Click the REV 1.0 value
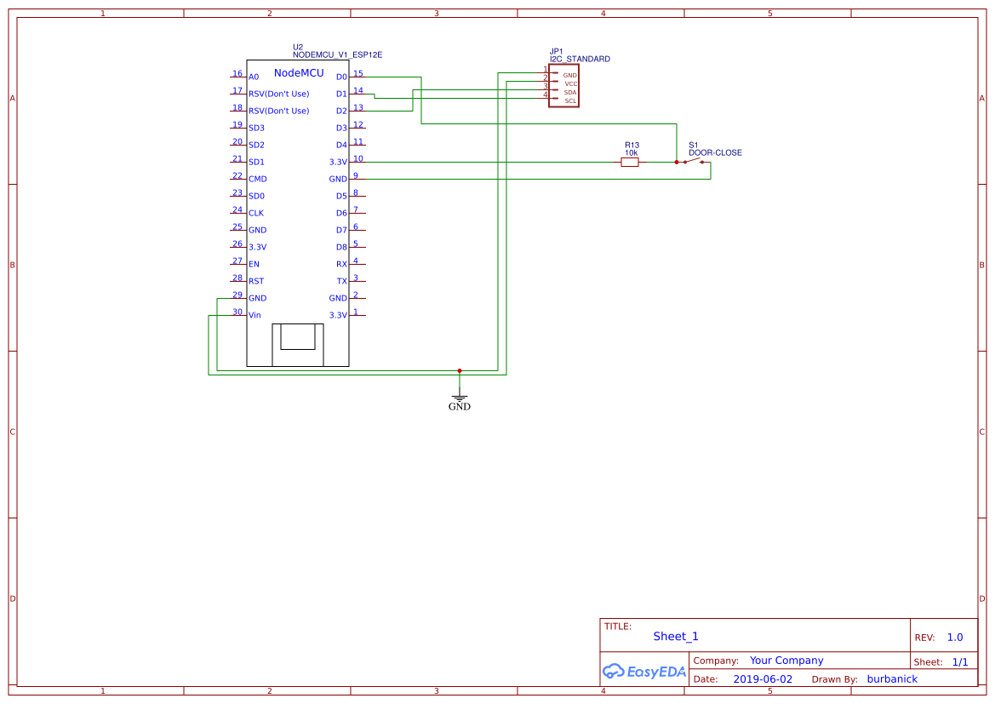The width and height of the screenshot is (995, 704). coord(954,636)
